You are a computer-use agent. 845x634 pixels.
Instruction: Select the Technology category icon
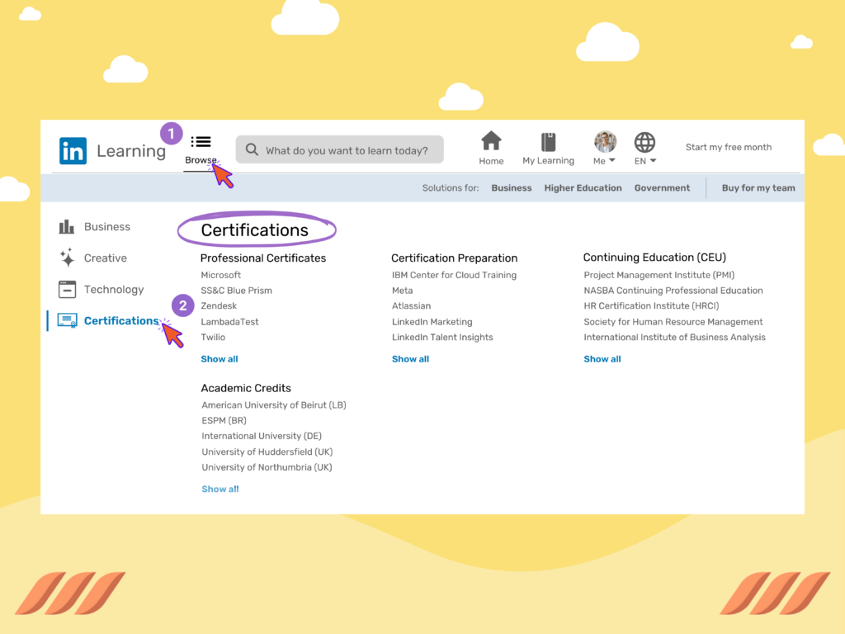[68, 289]
